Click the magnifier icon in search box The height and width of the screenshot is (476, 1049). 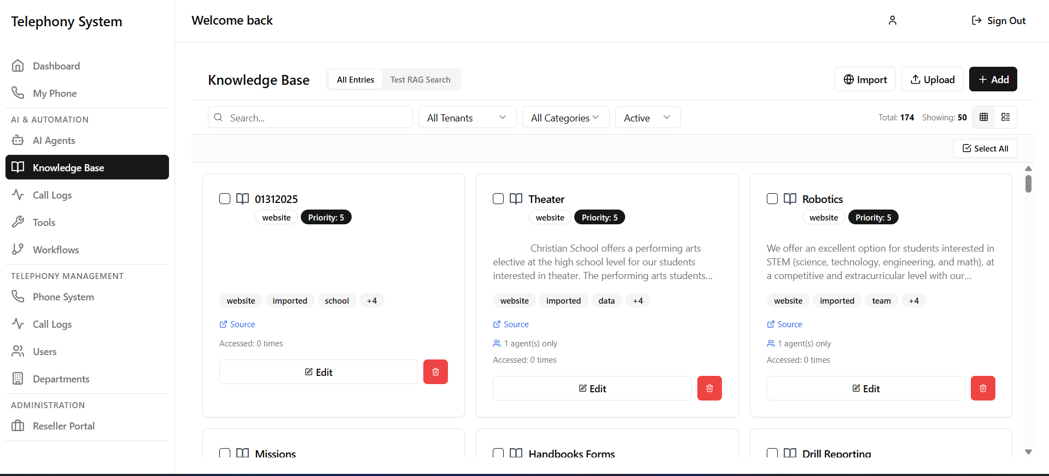(x=218, y=117)
